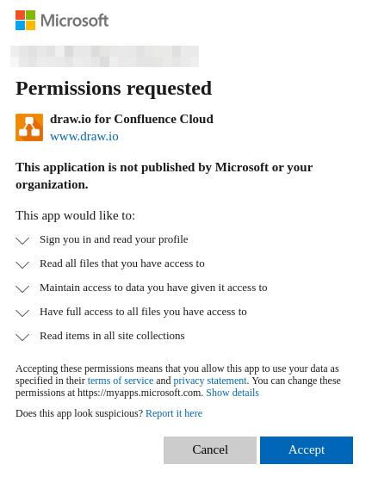Click 'draw.io for Confluence Cloud' app name

(x=132, y=119)
